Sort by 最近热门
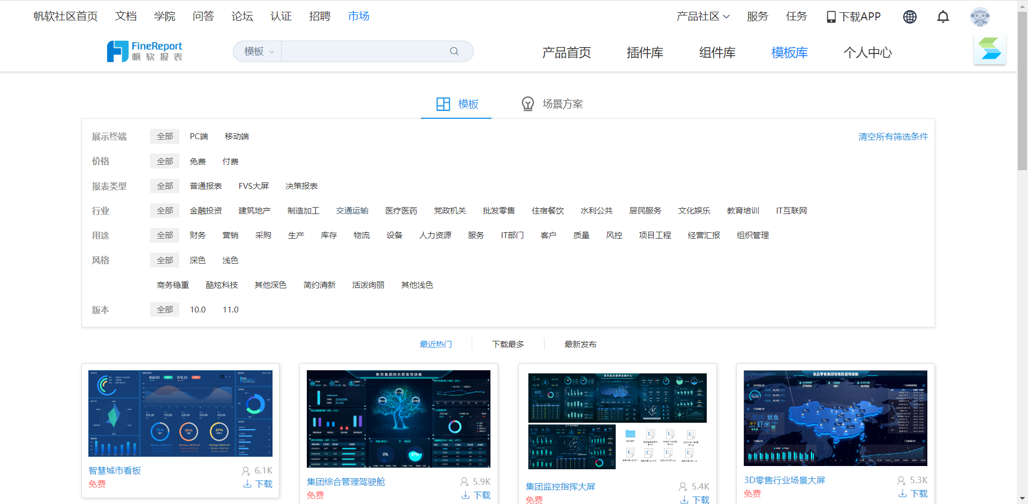This screenshot has height=504, width=1028. tap(436, 344)
